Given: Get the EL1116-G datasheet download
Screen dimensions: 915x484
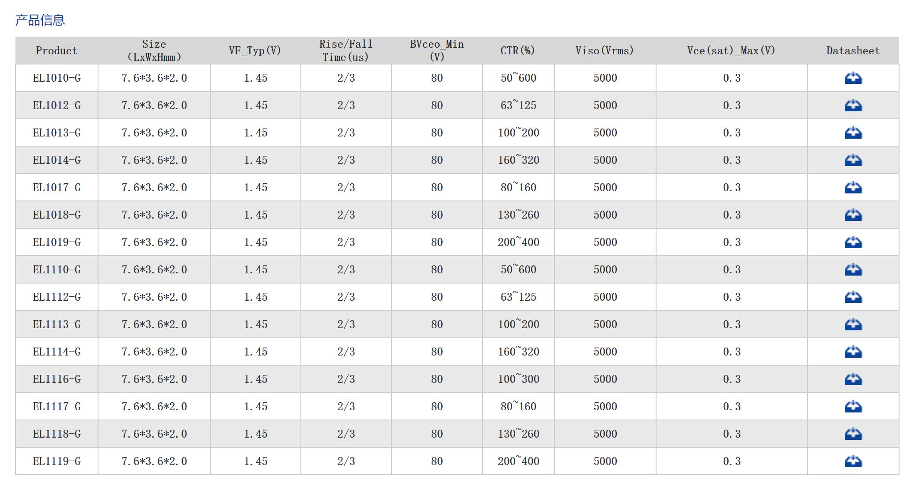Looking at the screenshot, I should pos(853,379).
